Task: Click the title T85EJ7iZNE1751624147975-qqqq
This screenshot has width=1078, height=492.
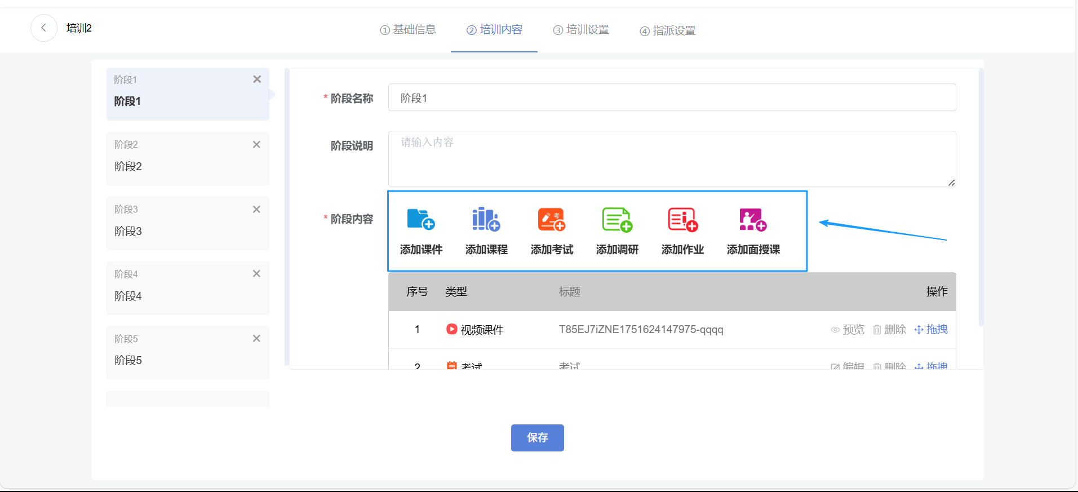Action: (641, 330)
